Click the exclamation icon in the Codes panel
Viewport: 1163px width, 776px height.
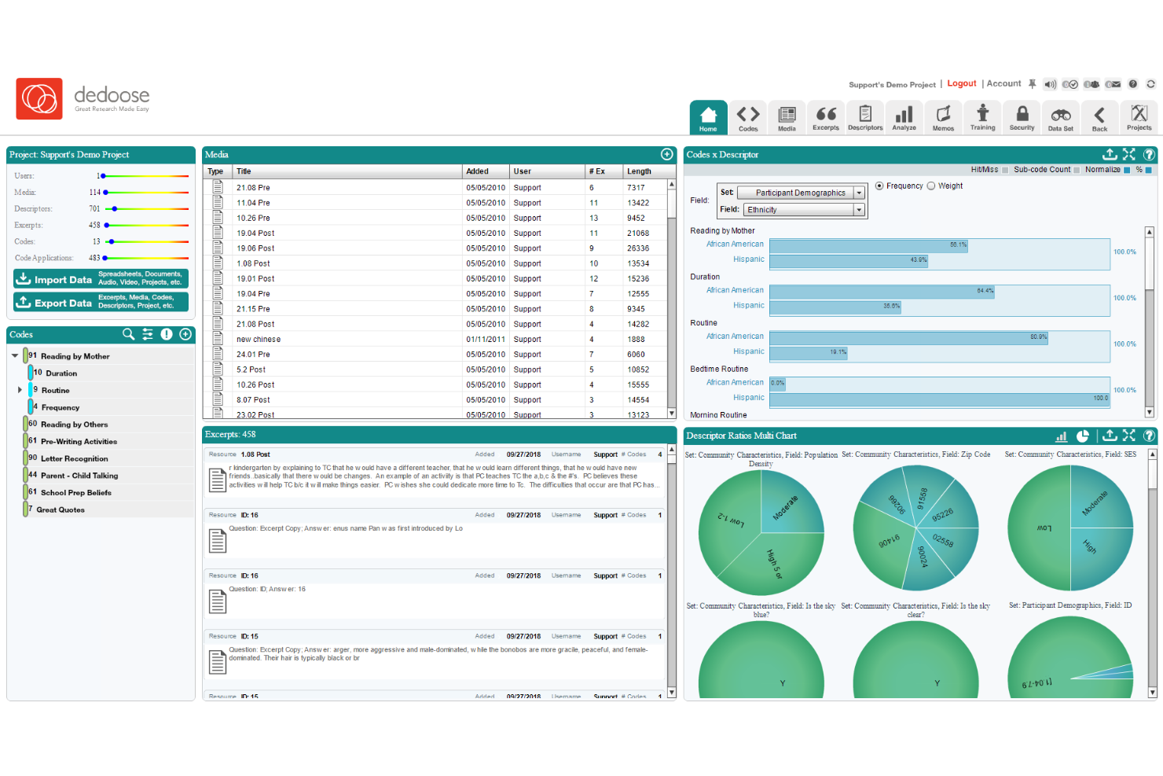tap(167, 334)
